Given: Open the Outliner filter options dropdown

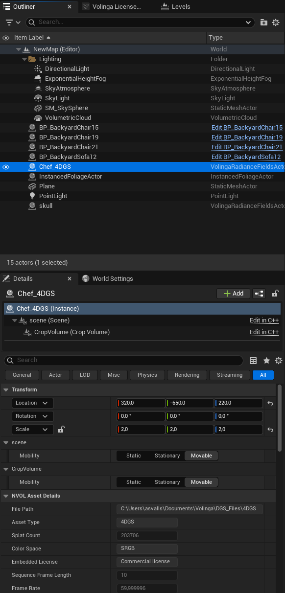Looking at the screenshot, I should point(13,23).
